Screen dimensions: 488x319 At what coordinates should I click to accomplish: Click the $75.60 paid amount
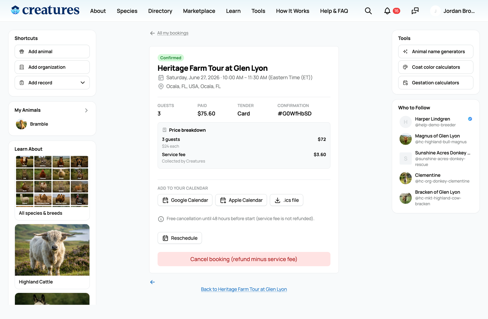tap(206, 114)
